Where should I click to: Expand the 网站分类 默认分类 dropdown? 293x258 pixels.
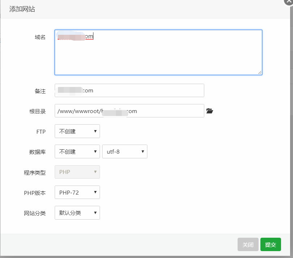point(77,213)
